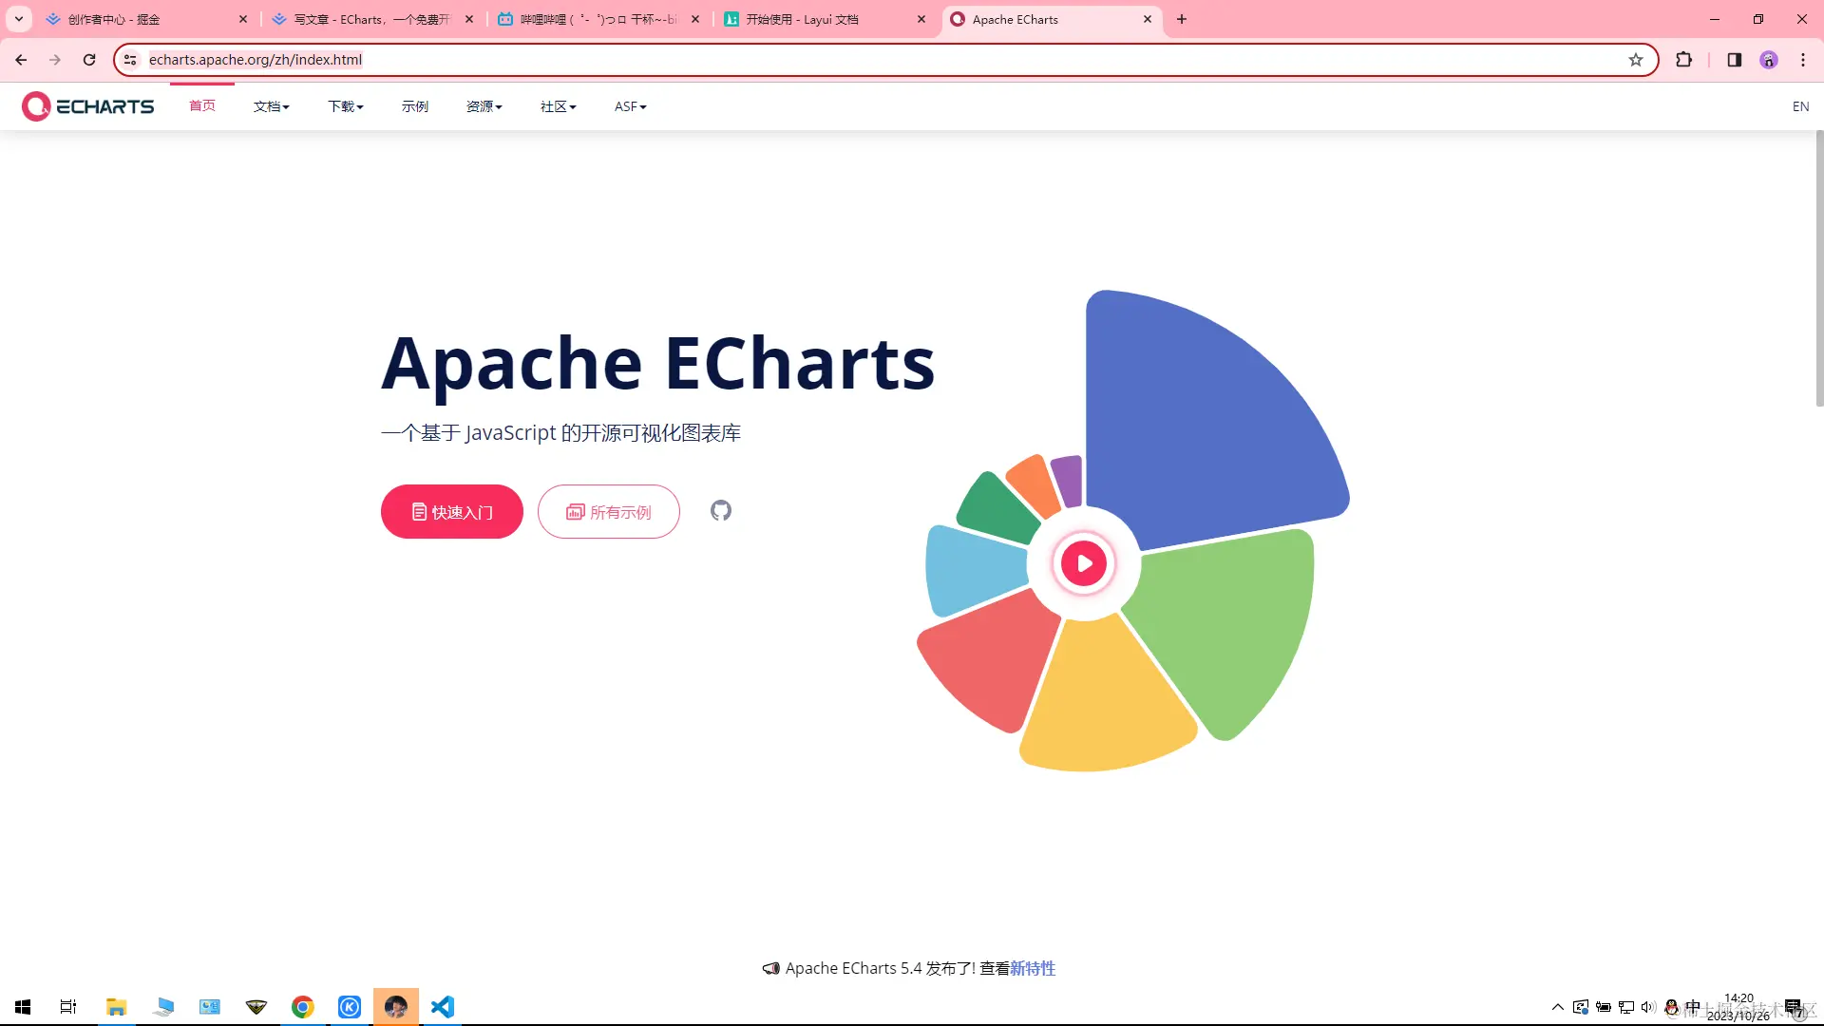The height and width of the screenshot is (1026, 1824).
Task: Open File Explorer from the taskbar
Action: point(116,1007)
